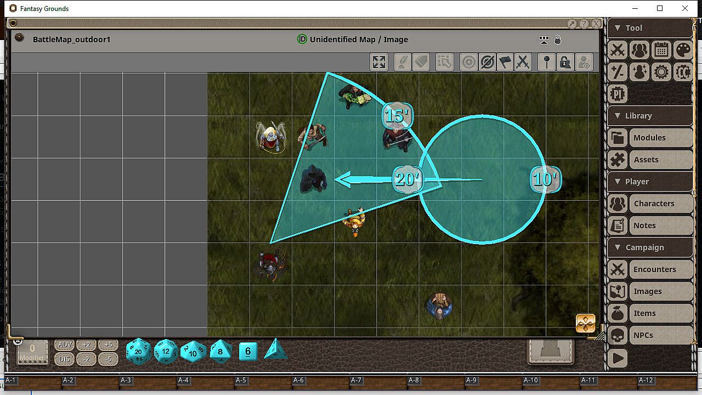Open the Encounters list
The height and width of the screenshot is (395, 702).
[x=661, y=269]
